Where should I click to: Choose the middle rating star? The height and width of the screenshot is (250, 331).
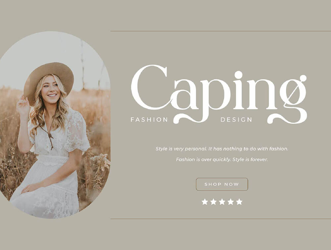tap(222, 202)
